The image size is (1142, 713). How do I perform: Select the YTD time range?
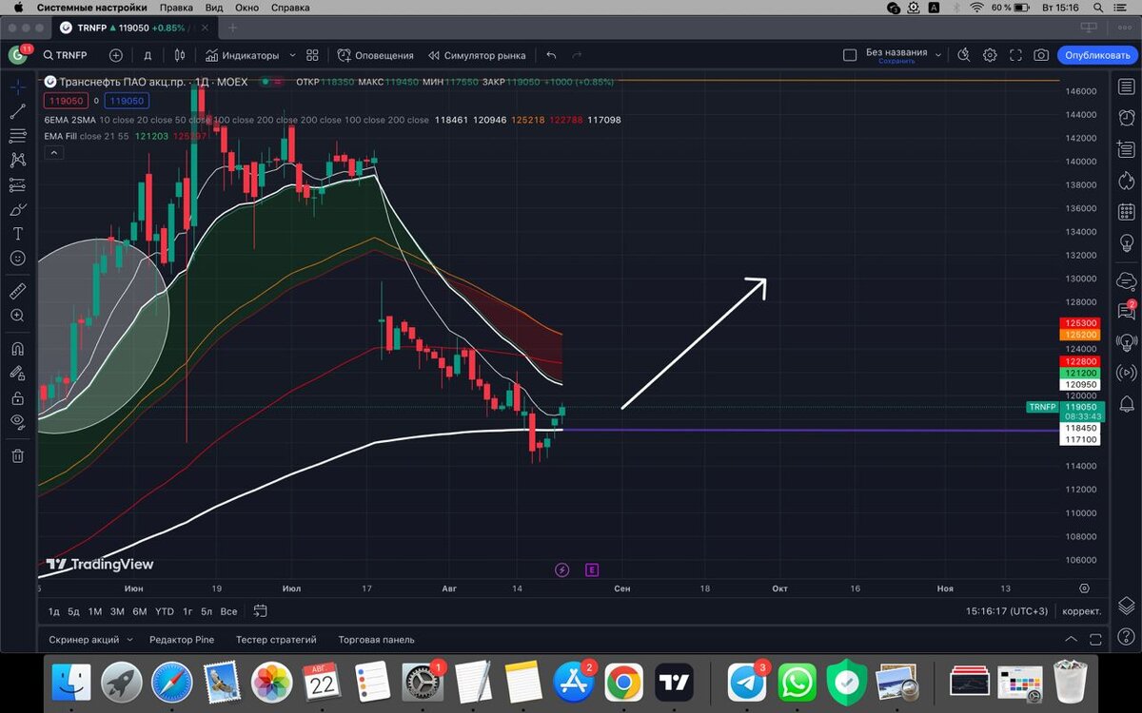click(x=165, y=611)
